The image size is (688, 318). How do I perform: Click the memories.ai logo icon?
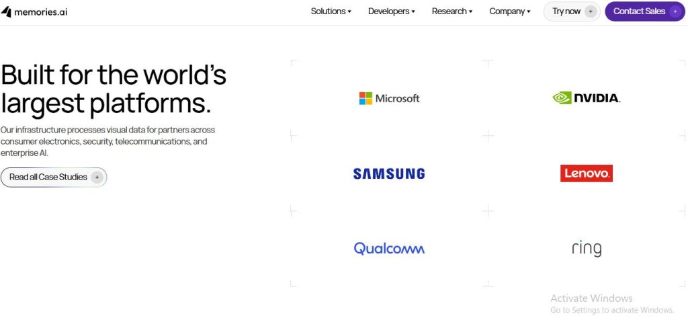point(6,12)
